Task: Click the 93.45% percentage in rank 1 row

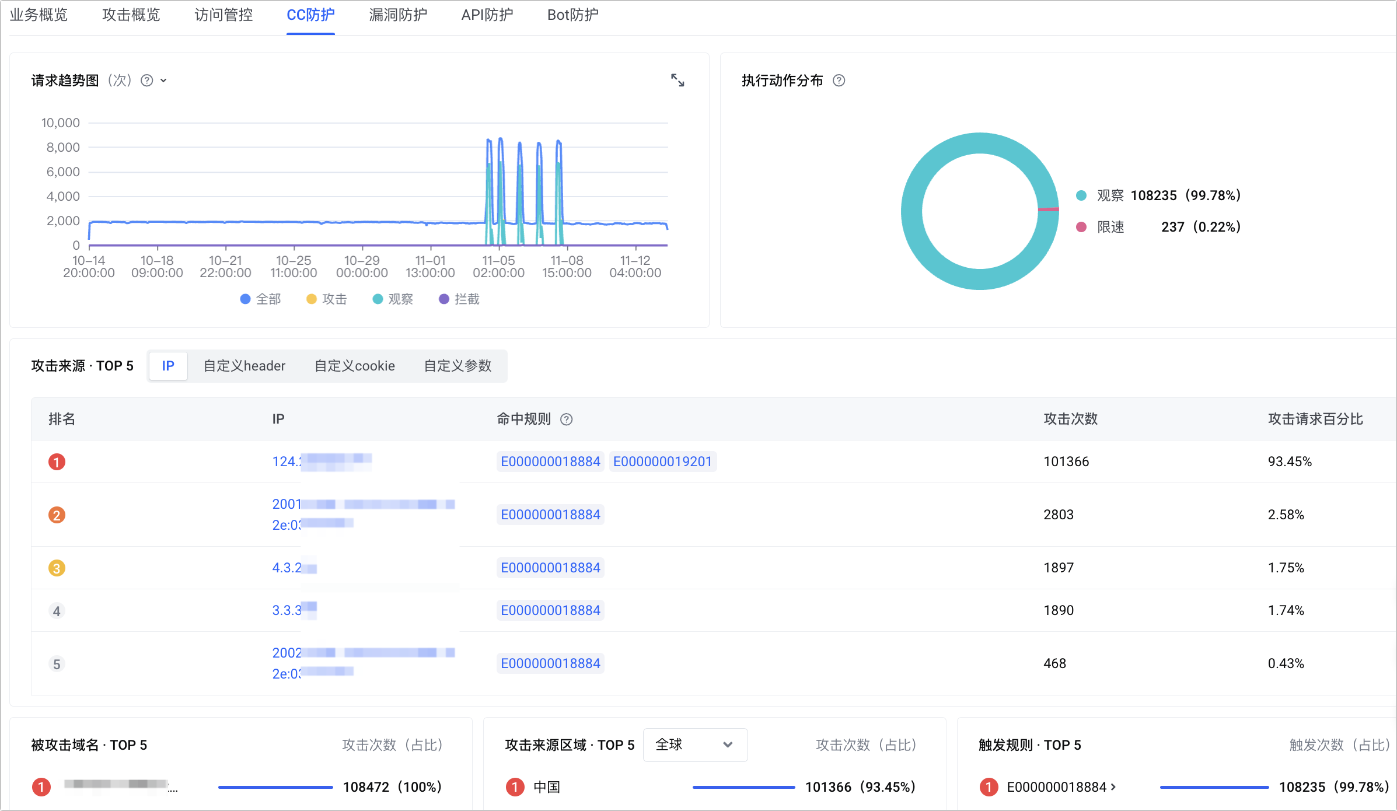Action: (x=1290, y=462)
